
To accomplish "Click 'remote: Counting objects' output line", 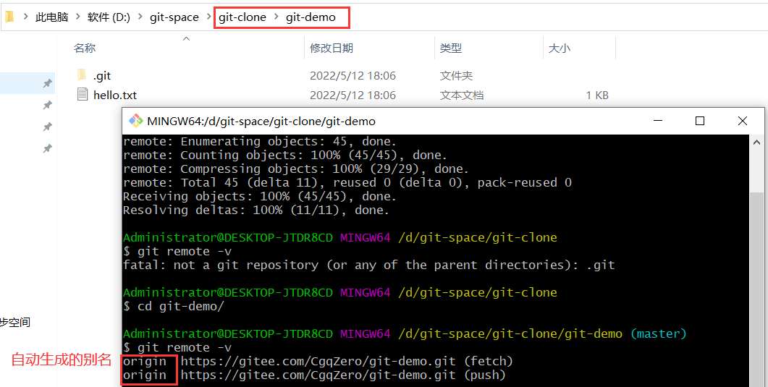I will coord(285,156).
